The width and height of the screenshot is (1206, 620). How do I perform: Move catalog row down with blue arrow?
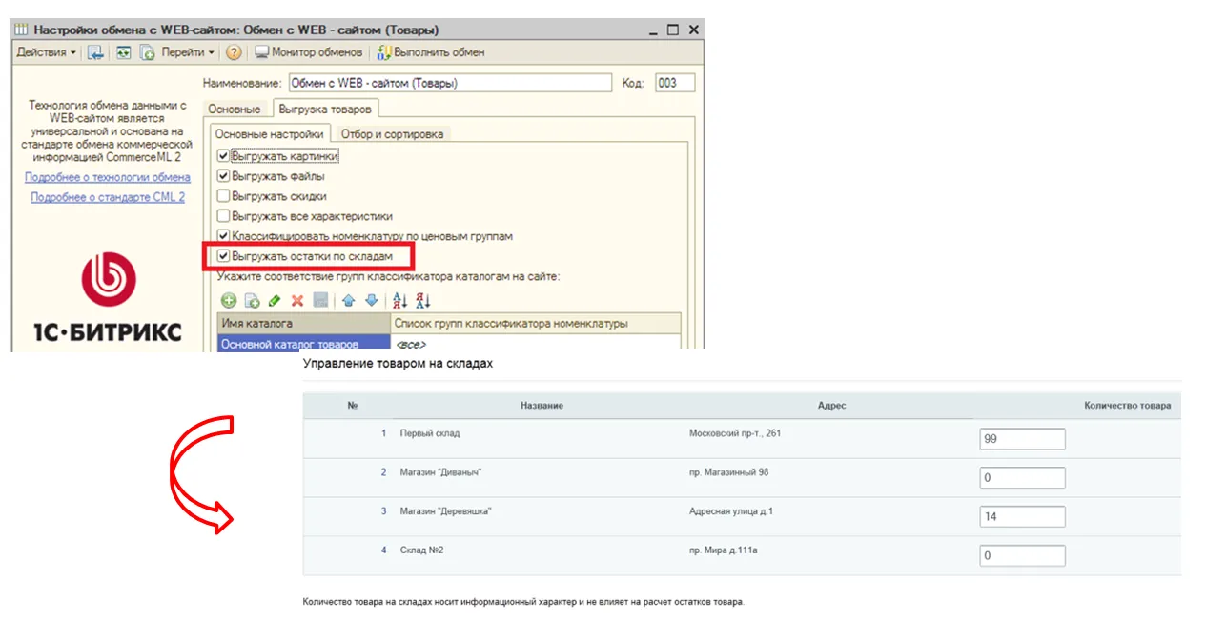(x=371, y=300)
